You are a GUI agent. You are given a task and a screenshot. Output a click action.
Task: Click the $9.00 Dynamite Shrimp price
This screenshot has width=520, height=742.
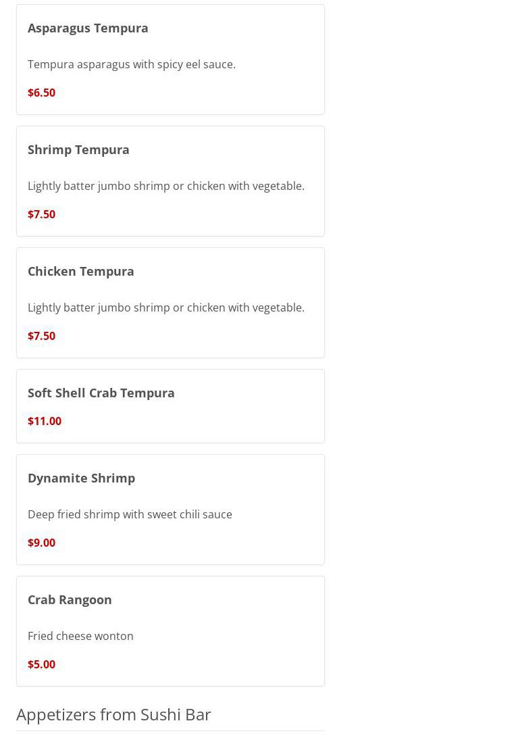41,543
